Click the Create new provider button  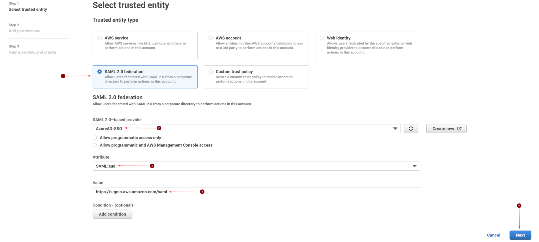(446, 129)
